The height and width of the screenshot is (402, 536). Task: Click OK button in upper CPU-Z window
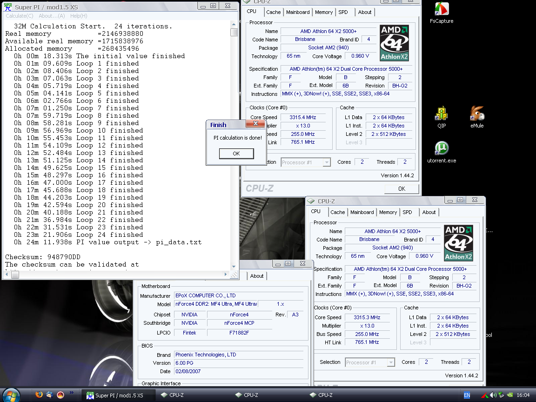tap(402, 189)
